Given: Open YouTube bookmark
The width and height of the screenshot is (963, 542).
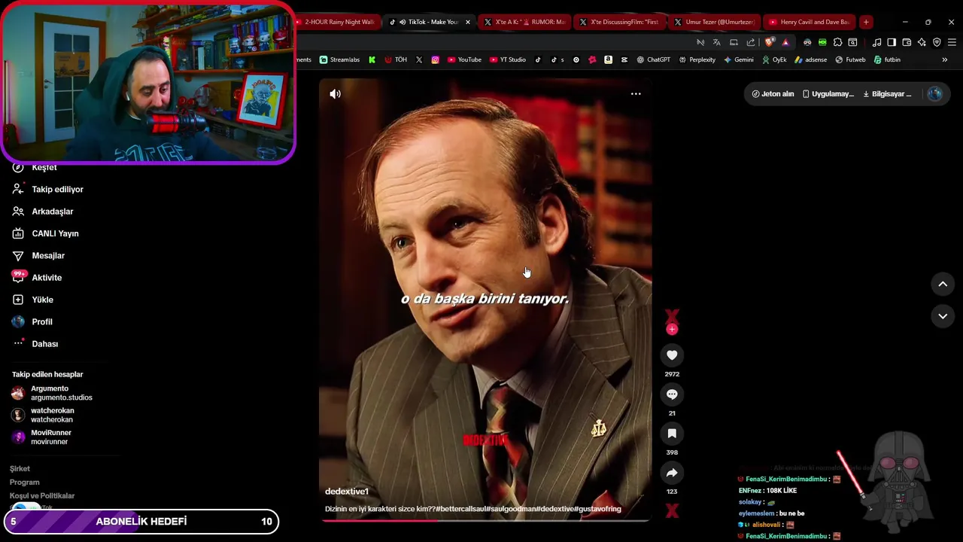Looking at the screenshot, I should [x=464, y=59].
